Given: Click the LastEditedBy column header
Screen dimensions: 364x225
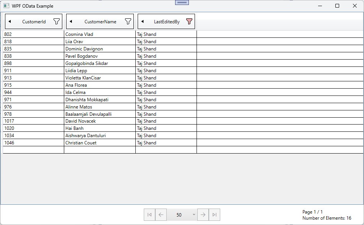Looking at the screenshot, I should pos(167,22).
